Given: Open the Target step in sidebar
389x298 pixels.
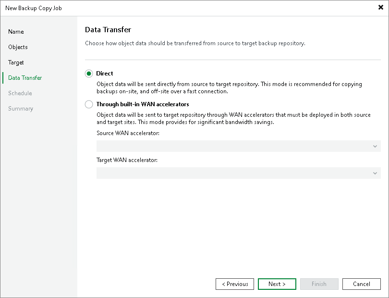Looking at the screenshot, I should pyautogui.click(x=16, y=62).
